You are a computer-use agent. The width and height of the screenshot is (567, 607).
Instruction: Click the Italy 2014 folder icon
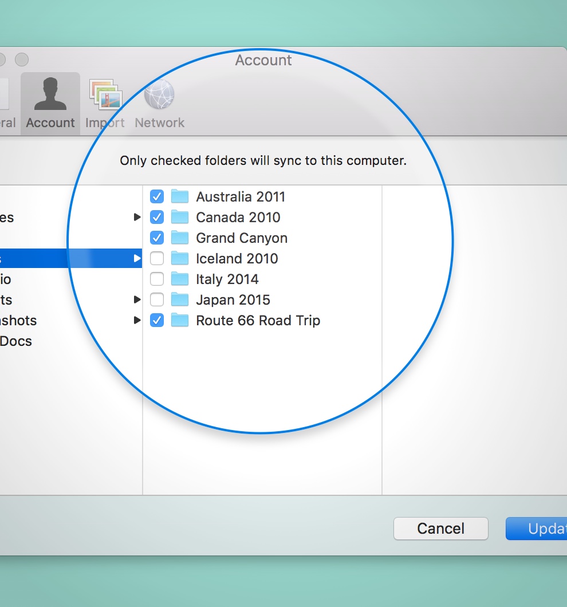tap(180, 279)
